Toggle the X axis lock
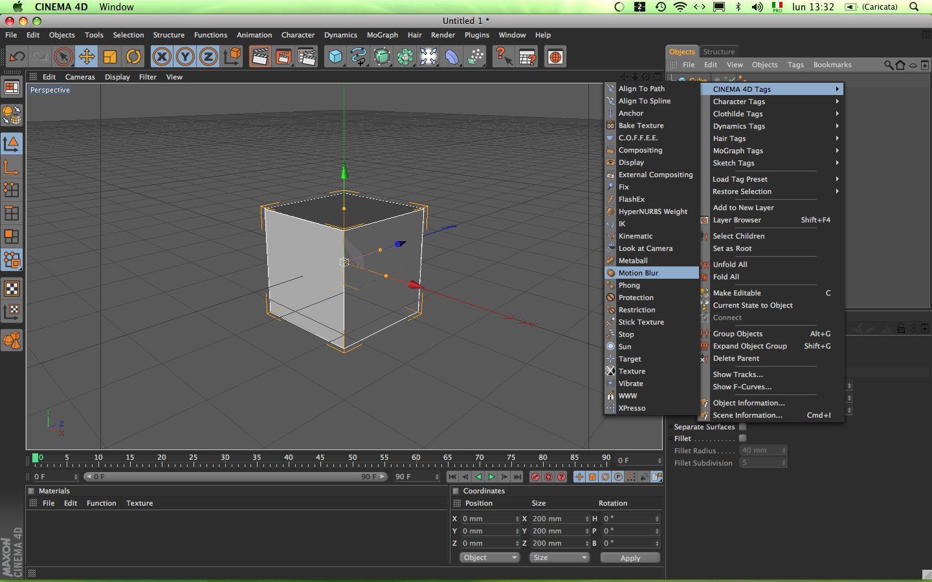This screenshot has height=582, width=932. (x=162, y=57)
